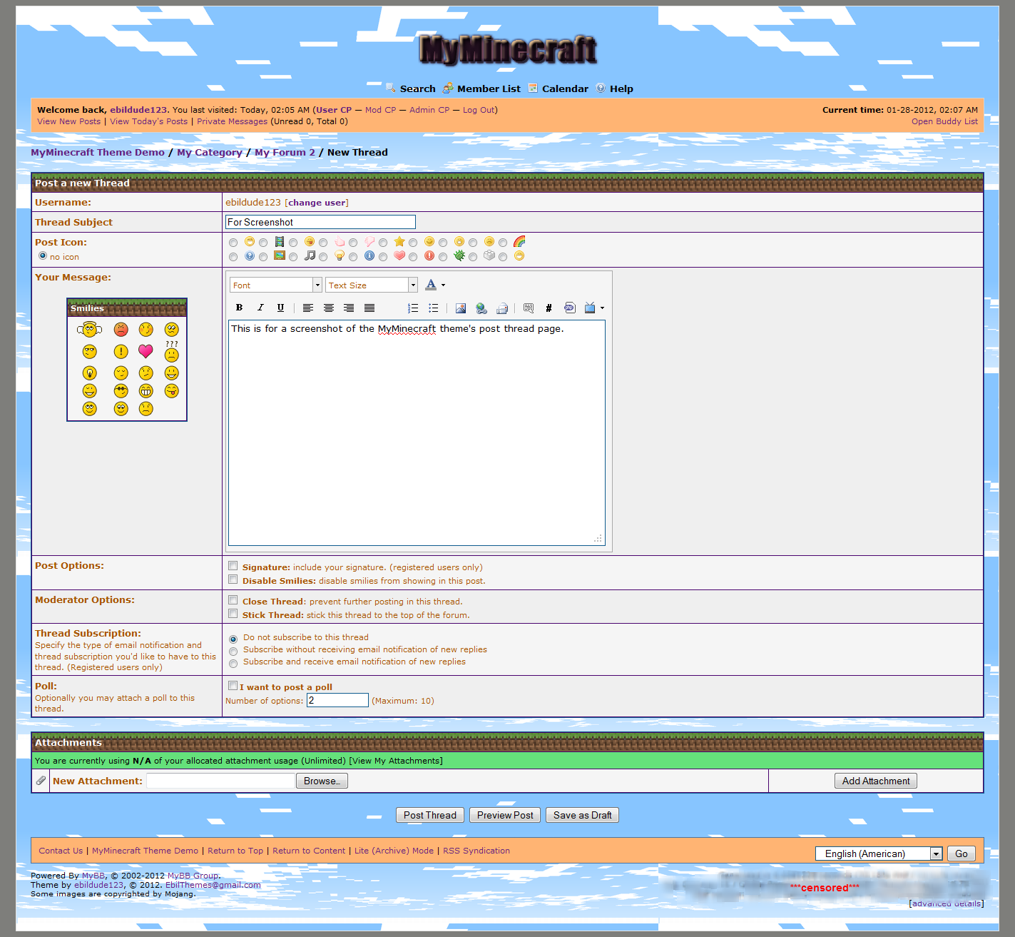Insert the pink heart smilie
Viewport: 1015px width, 937px height.
coord(146,351)
